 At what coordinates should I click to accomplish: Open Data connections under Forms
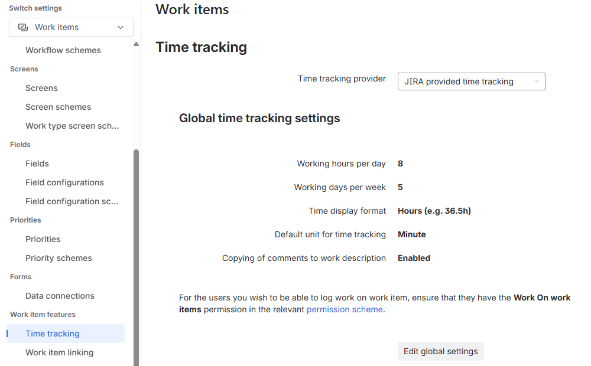(x=60, y=296)
